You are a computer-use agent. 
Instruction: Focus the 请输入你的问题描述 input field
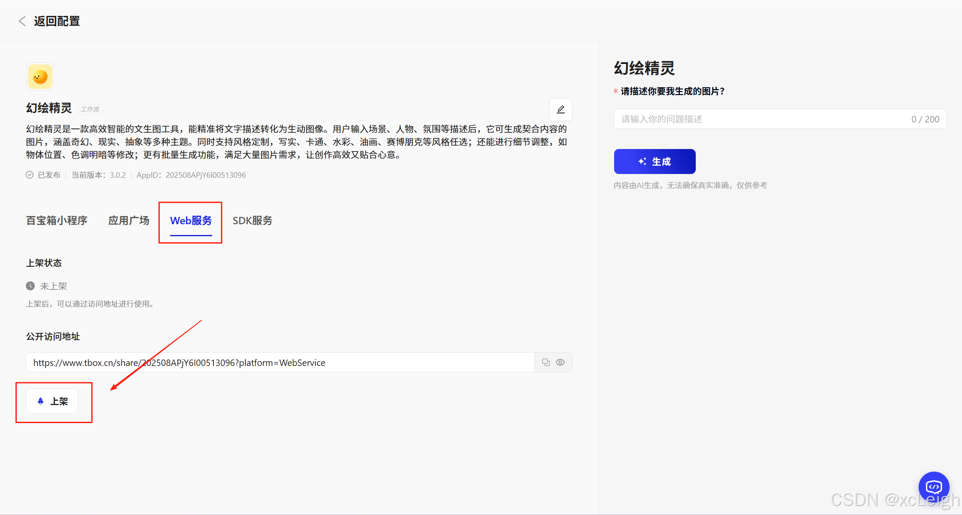(x=780, y=119)
